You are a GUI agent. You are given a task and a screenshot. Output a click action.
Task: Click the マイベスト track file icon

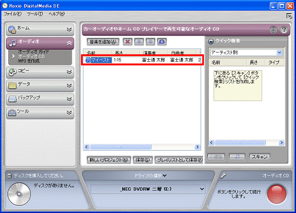pyautogui.click(x=88, y=60)
